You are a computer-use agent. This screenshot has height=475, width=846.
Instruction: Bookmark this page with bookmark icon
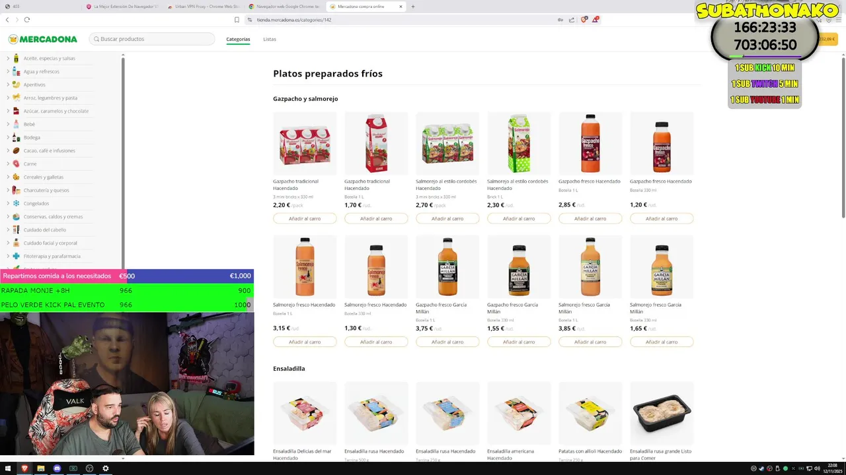coord(237,20)
